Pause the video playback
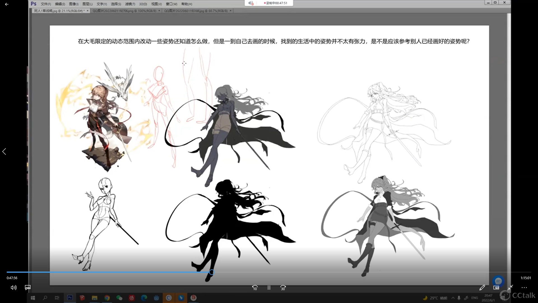This screenshot has width=538, height=303. [269, 288]
